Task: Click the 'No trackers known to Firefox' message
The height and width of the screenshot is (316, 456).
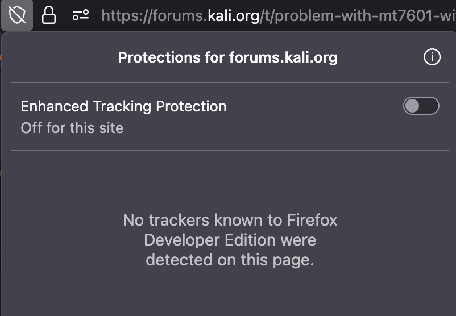Action: click(230, 220)
